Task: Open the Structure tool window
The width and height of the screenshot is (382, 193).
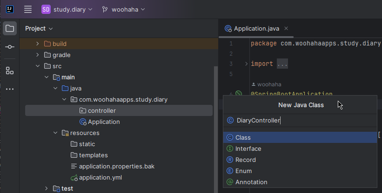Action: 9,71
